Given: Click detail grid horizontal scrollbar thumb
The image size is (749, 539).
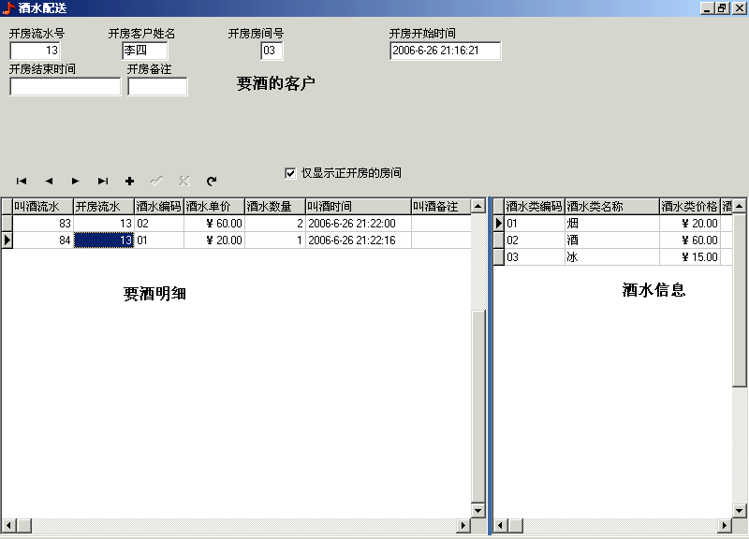Looking at the screenshot, I should click(x=23, y=526).
